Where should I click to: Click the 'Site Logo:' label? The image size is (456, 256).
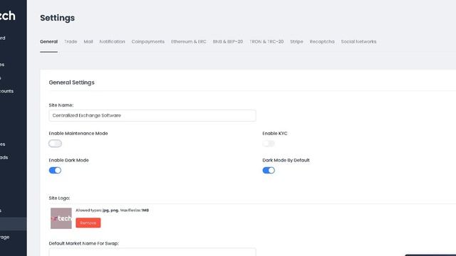pyautogui.click(x=59, y=198)
